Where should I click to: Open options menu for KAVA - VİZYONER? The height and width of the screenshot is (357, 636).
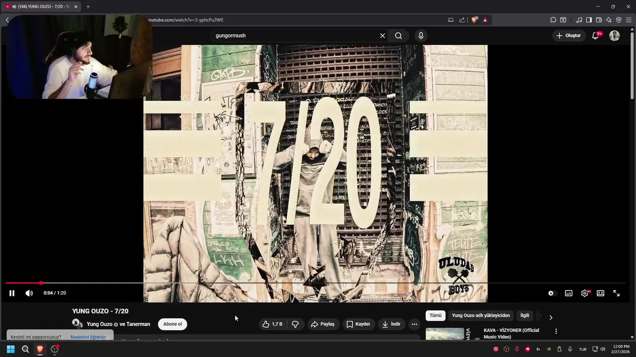coord(556,331)
